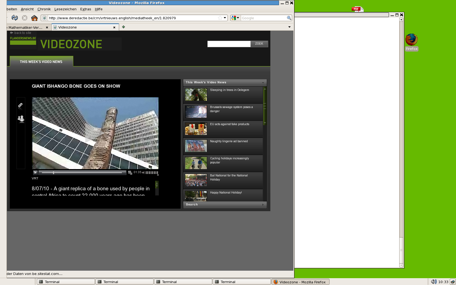The height and width of the screenshot is (285, 456).
Task: Launch Firefox from the desktop icon
Action: [x=411, y=40]
